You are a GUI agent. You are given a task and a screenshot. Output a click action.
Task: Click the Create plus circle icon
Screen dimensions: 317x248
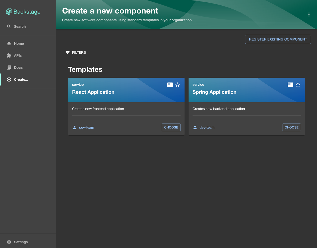9,79
